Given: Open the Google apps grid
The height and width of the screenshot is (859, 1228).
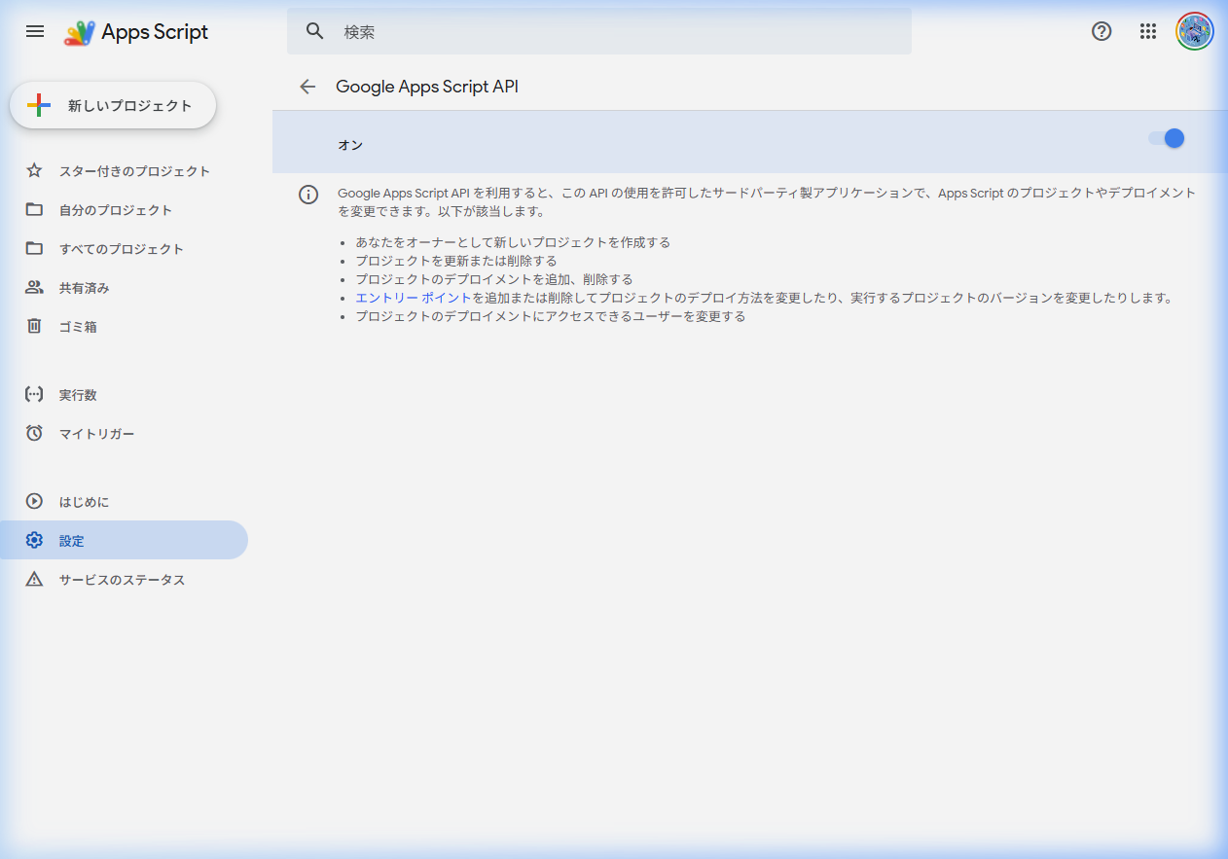Looking at the screenshot, I should (1148, 31).
